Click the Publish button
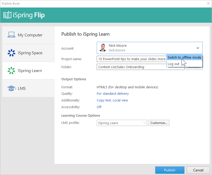212x175 pixels. pyautogui.click(x=170, y=170)
